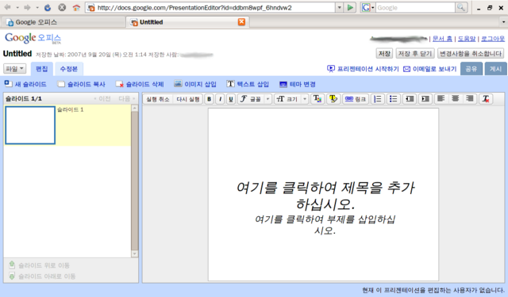Open the font size (크기) dropdown

click(291, 99)
